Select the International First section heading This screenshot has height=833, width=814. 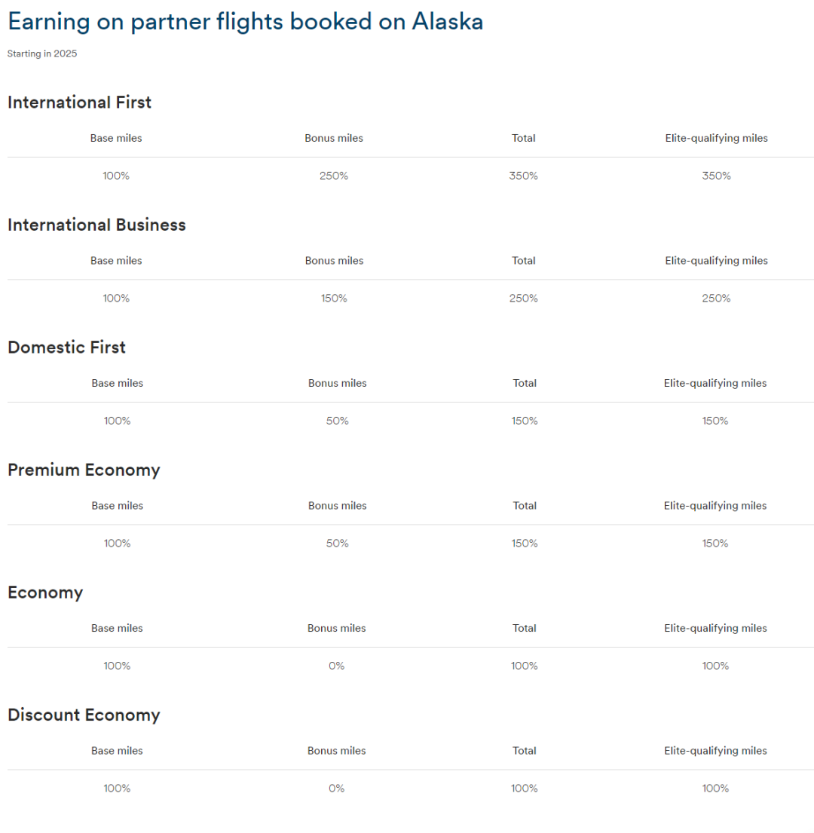tap(79, 103)
